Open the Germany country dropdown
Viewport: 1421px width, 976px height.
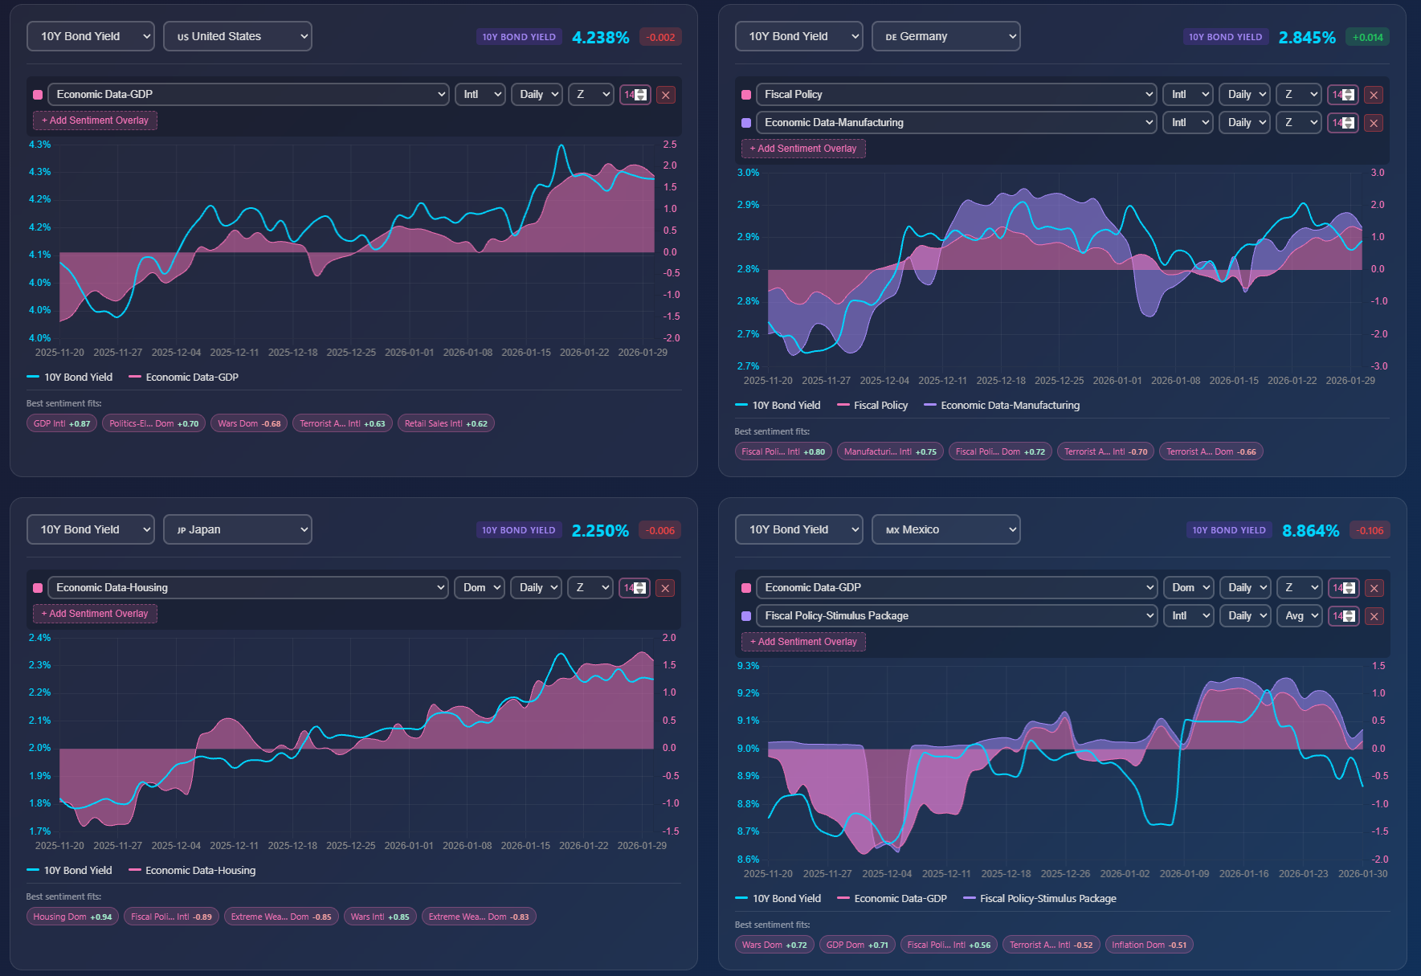pos(946,36)
